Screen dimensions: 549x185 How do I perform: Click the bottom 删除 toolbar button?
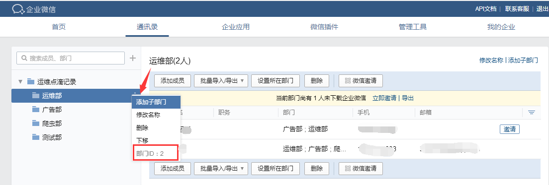tap(317, 168)
